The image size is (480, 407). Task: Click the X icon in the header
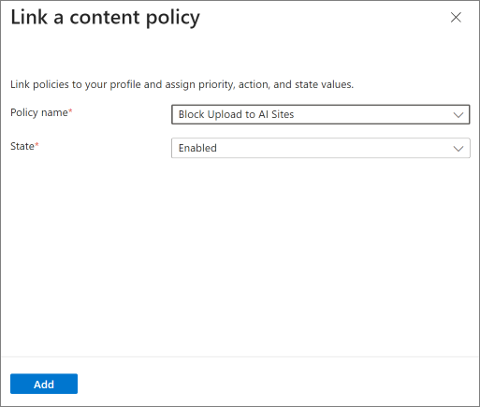click(x=456, y=18)
